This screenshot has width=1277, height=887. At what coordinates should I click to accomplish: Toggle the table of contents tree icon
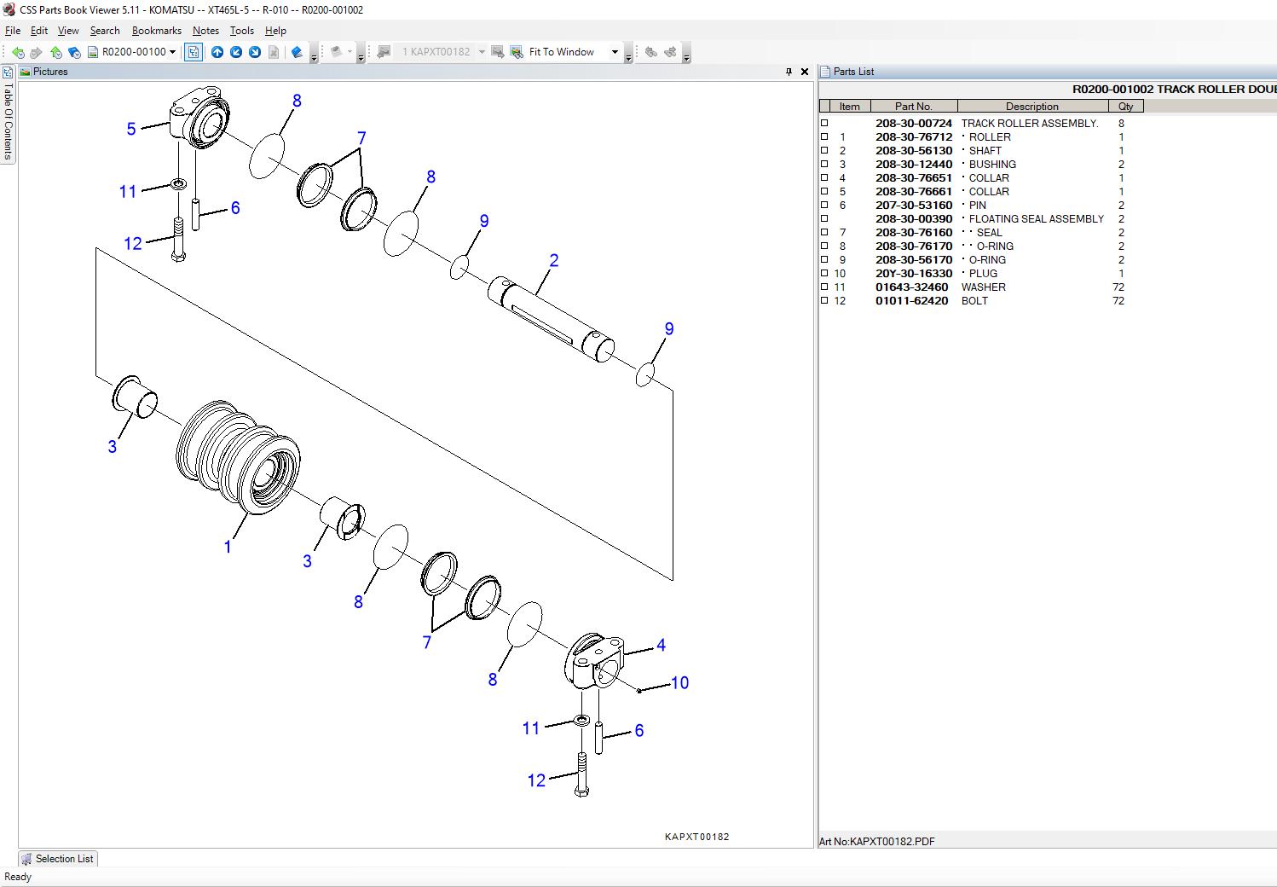click(x=194, y=52)
